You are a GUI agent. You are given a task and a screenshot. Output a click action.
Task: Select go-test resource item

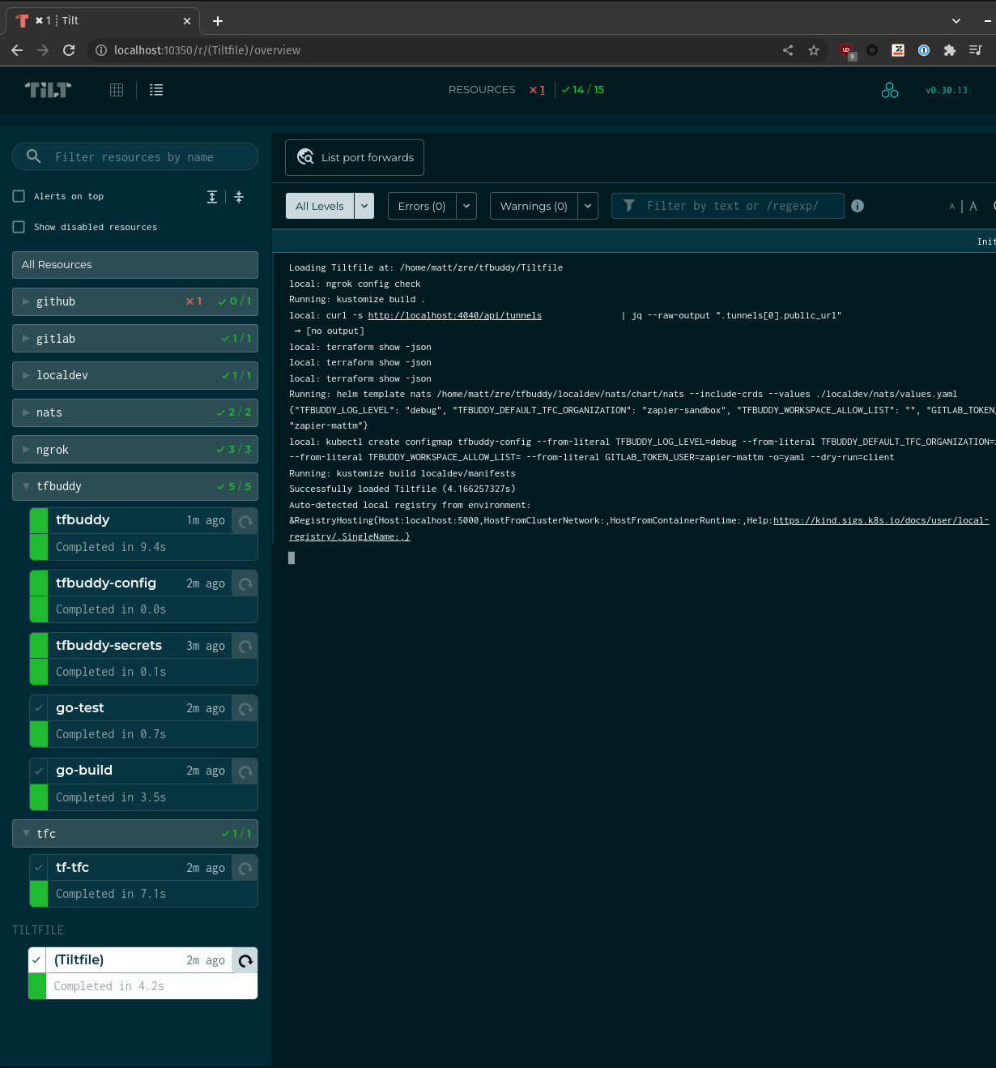coord(143,721)
